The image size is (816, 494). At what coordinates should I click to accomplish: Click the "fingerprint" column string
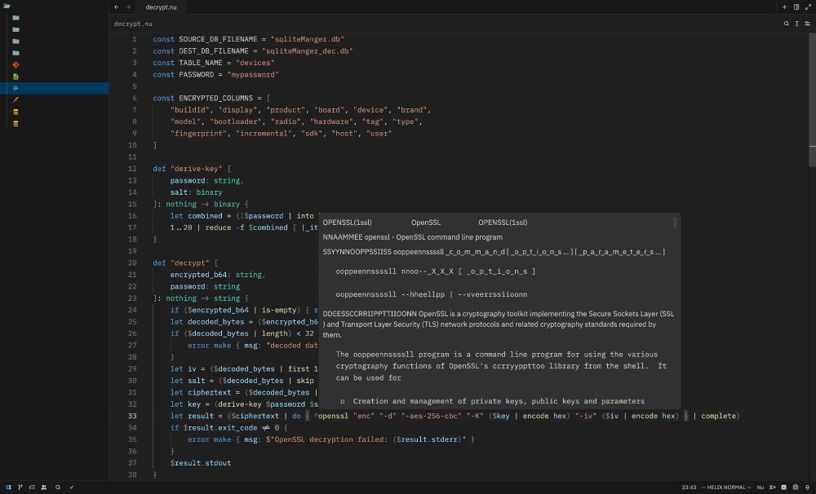click(x=198, y=133)
